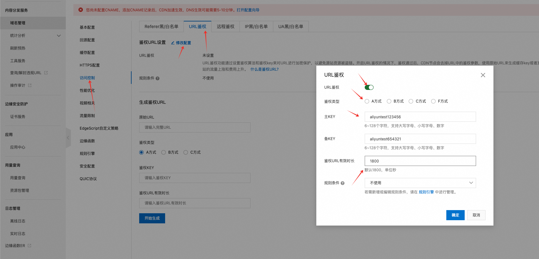Screen dimensions: 539x259
Task: Click 鉴权URL有效时长 field showing 1800
Action: pyautogui.click(x=420, y=161)
